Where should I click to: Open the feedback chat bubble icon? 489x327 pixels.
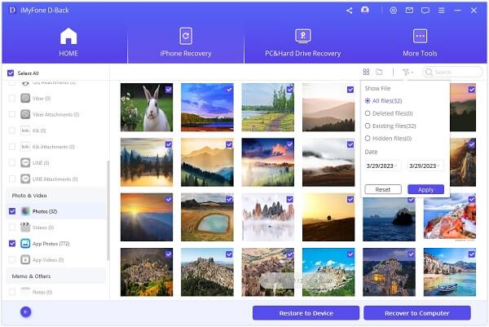[x=424, y=11]
